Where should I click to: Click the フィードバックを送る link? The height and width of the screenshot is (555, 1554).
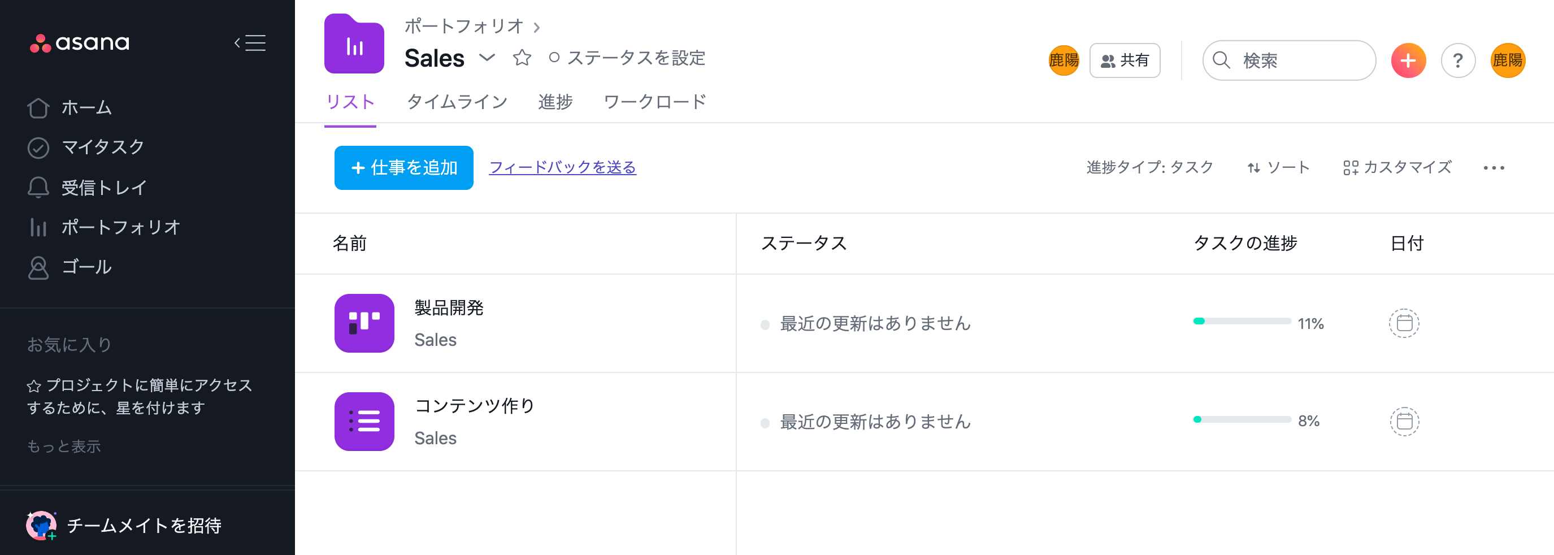click(562, 168)
